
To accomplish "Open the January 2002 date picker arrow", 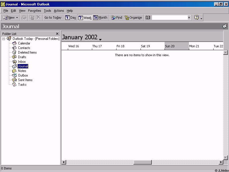I will pyautogui.click(x=100, y=40).
